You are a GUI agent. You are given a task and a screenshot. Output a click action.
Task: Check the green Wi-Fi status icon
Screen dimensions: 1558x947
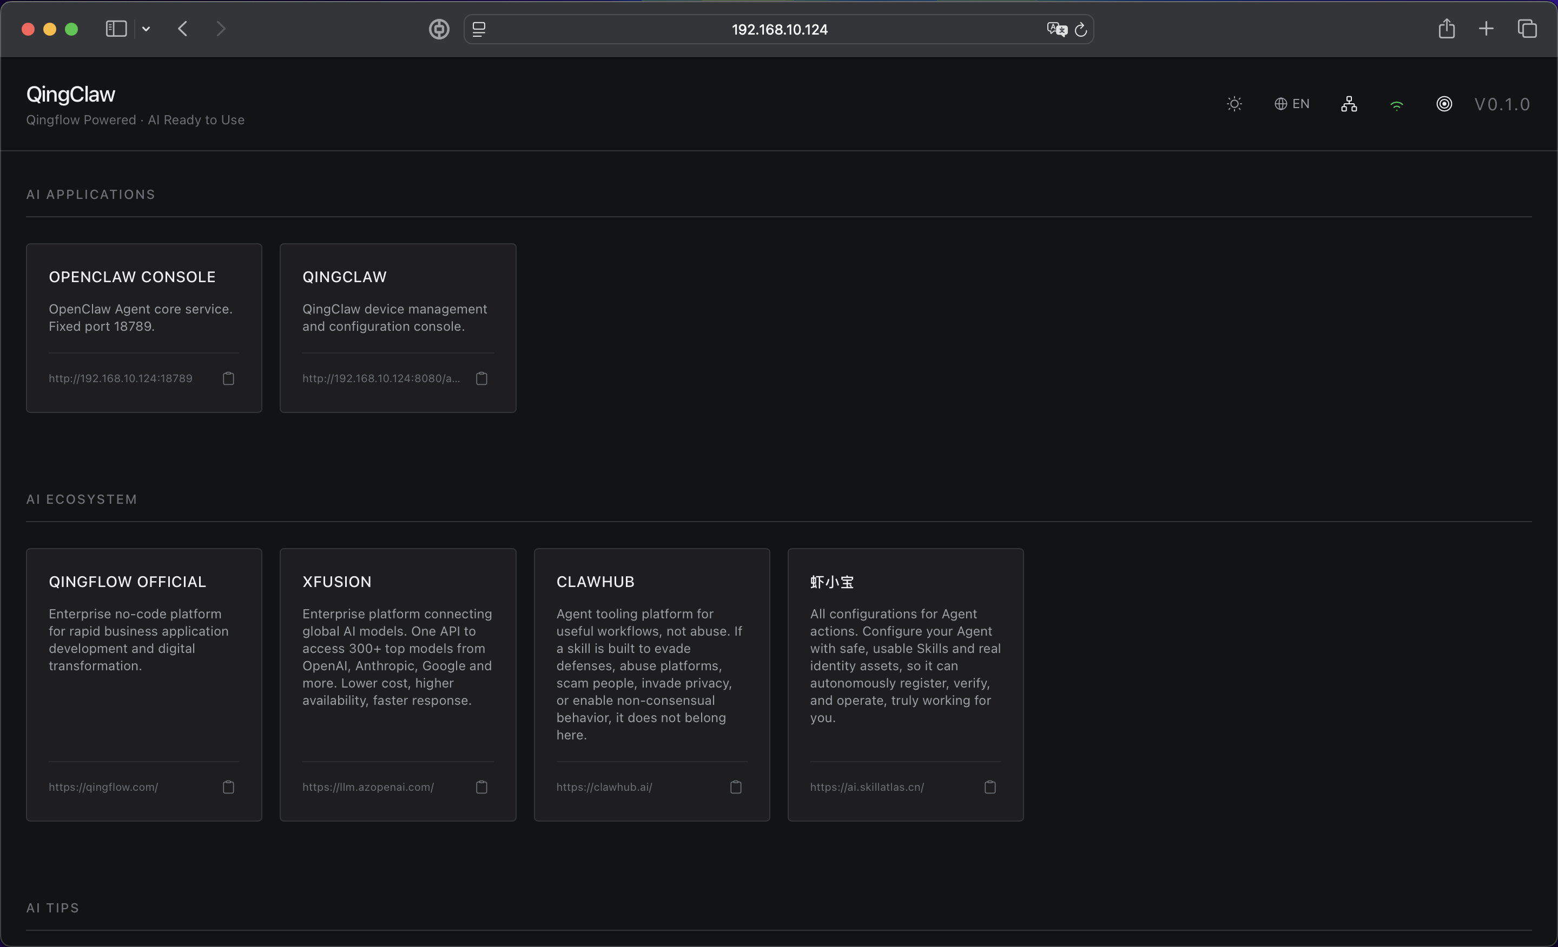click(x=1397, y=105)
